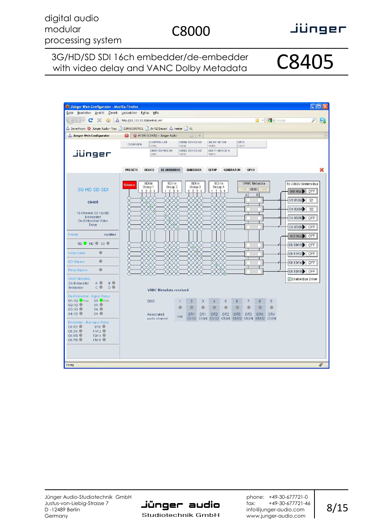The height and width of the screenshot is (531, 375).
Task: Open the Chronik menu
Action: (113, 113)
